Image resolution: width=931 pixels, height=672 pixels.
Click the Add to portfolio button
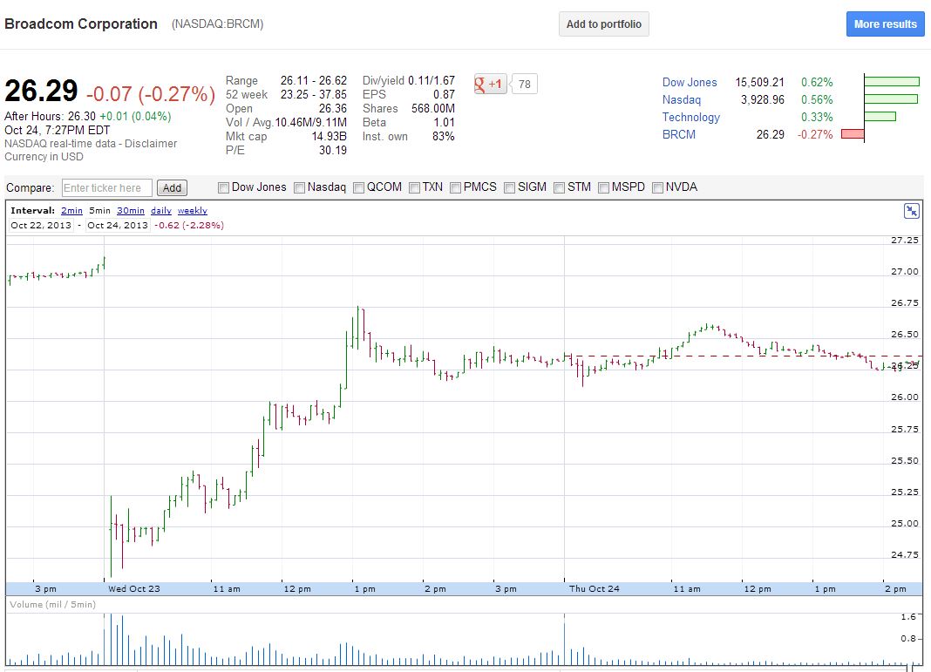(604, 24)
